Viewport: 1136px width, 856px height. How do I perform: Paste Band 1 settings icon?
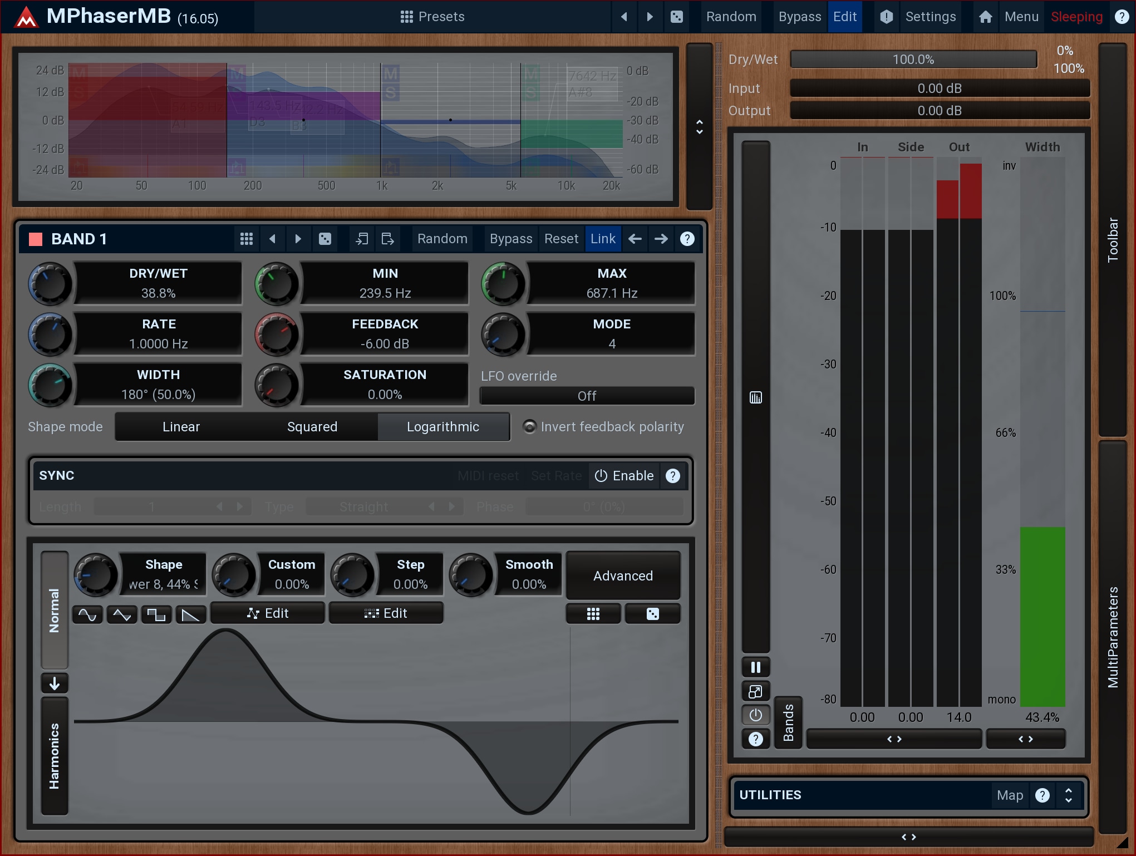388,239
